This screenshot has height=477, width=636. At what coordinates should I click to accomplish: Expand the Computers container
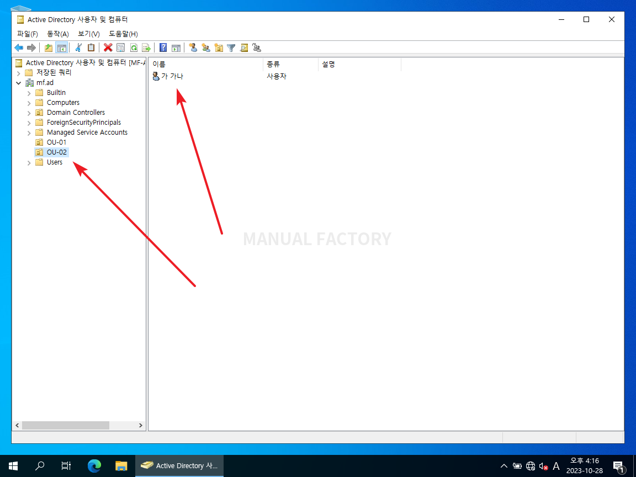[x=29, y=103]
